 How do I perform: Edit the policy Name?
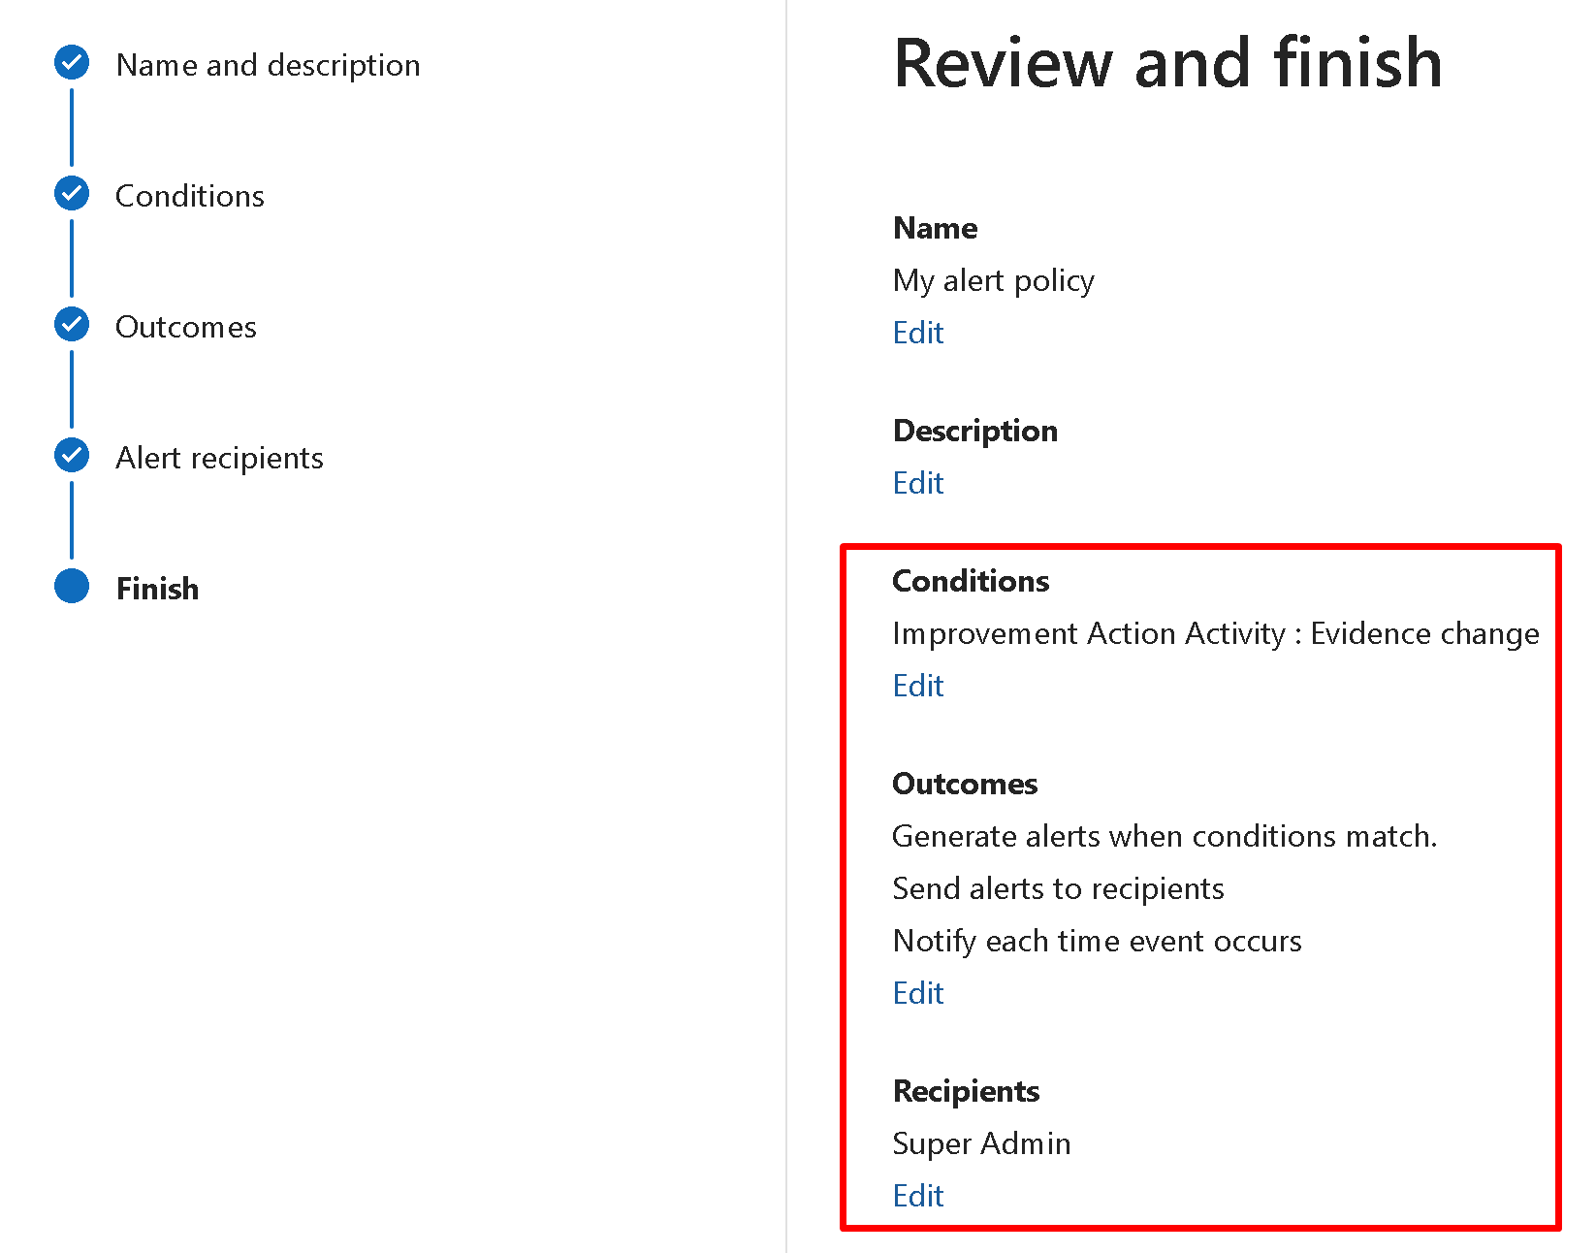tap(917, 333)
